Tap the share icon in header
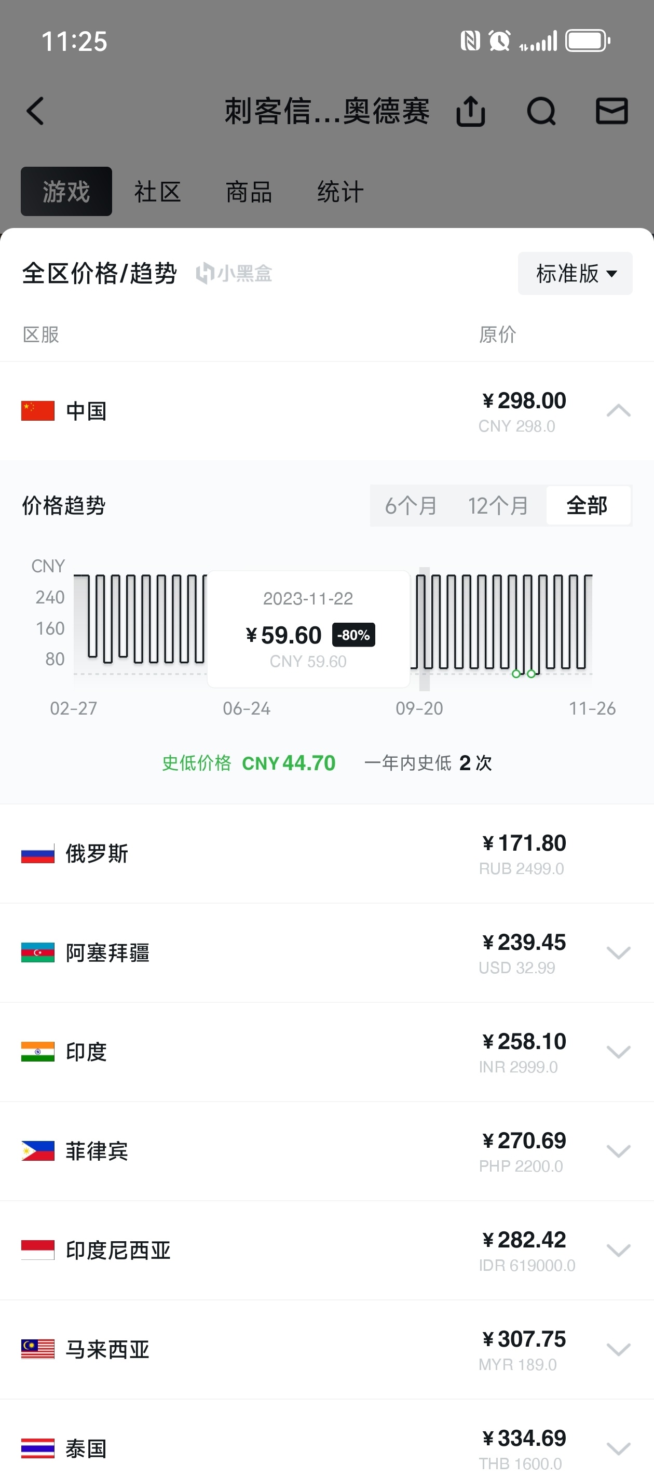This screenshot has height=1477, width=654. tap(471, 111)
